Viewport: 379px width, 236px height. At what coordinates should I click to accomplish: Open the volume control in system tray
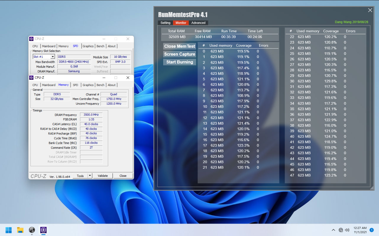pyautogui.click(x=348, y=230)
